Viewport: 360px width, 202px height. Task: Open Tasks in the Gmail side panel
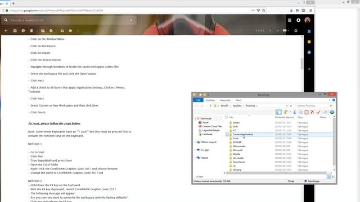pos(309,52)
